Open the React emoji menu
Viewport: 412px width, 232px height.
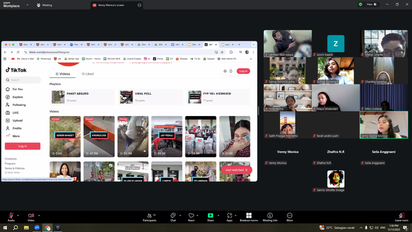click(x=191, y=217)
